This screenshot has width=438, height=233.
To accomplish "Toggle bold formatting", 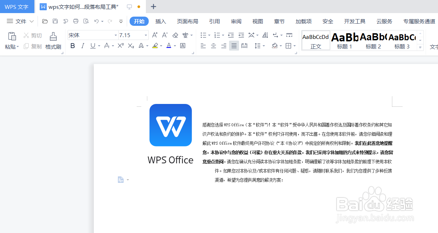I will tap(73, 46).
